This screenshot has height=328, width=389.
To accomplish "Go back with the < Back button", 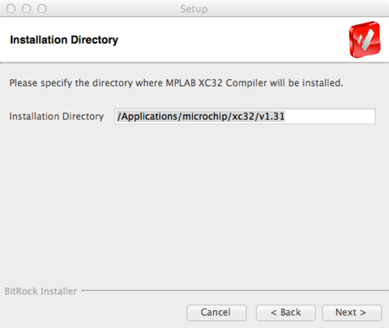I will click(x=286, y=312).
